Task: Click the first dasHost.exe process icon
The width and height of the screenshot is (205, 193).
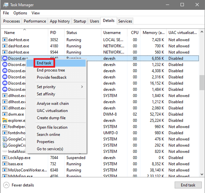Action: tap(5, 40)
